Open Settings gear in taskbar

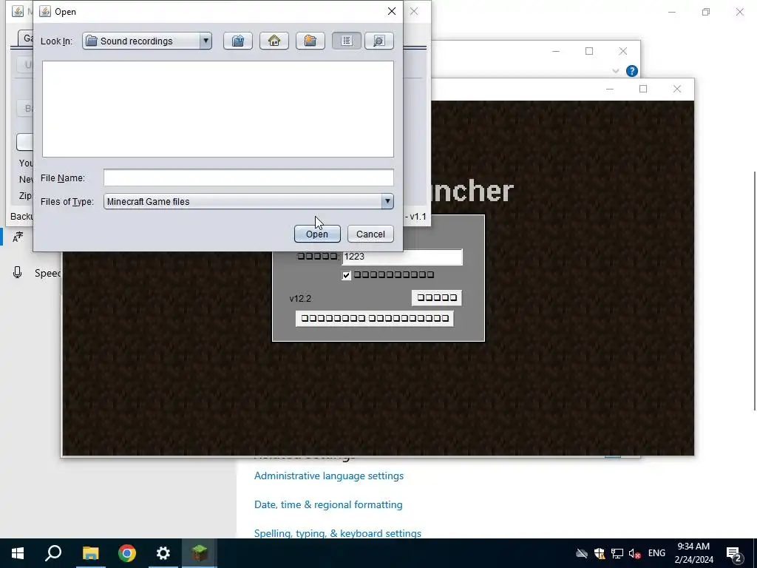point(163,553)
